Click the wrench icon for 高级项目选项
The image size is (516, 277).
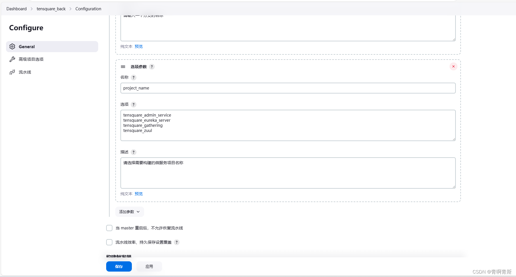12,59
